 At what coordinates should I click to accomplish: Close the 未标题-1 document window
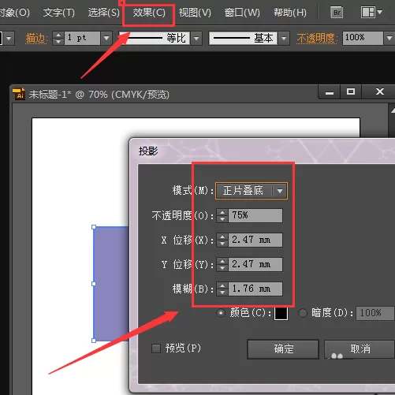tap(379, 91)
